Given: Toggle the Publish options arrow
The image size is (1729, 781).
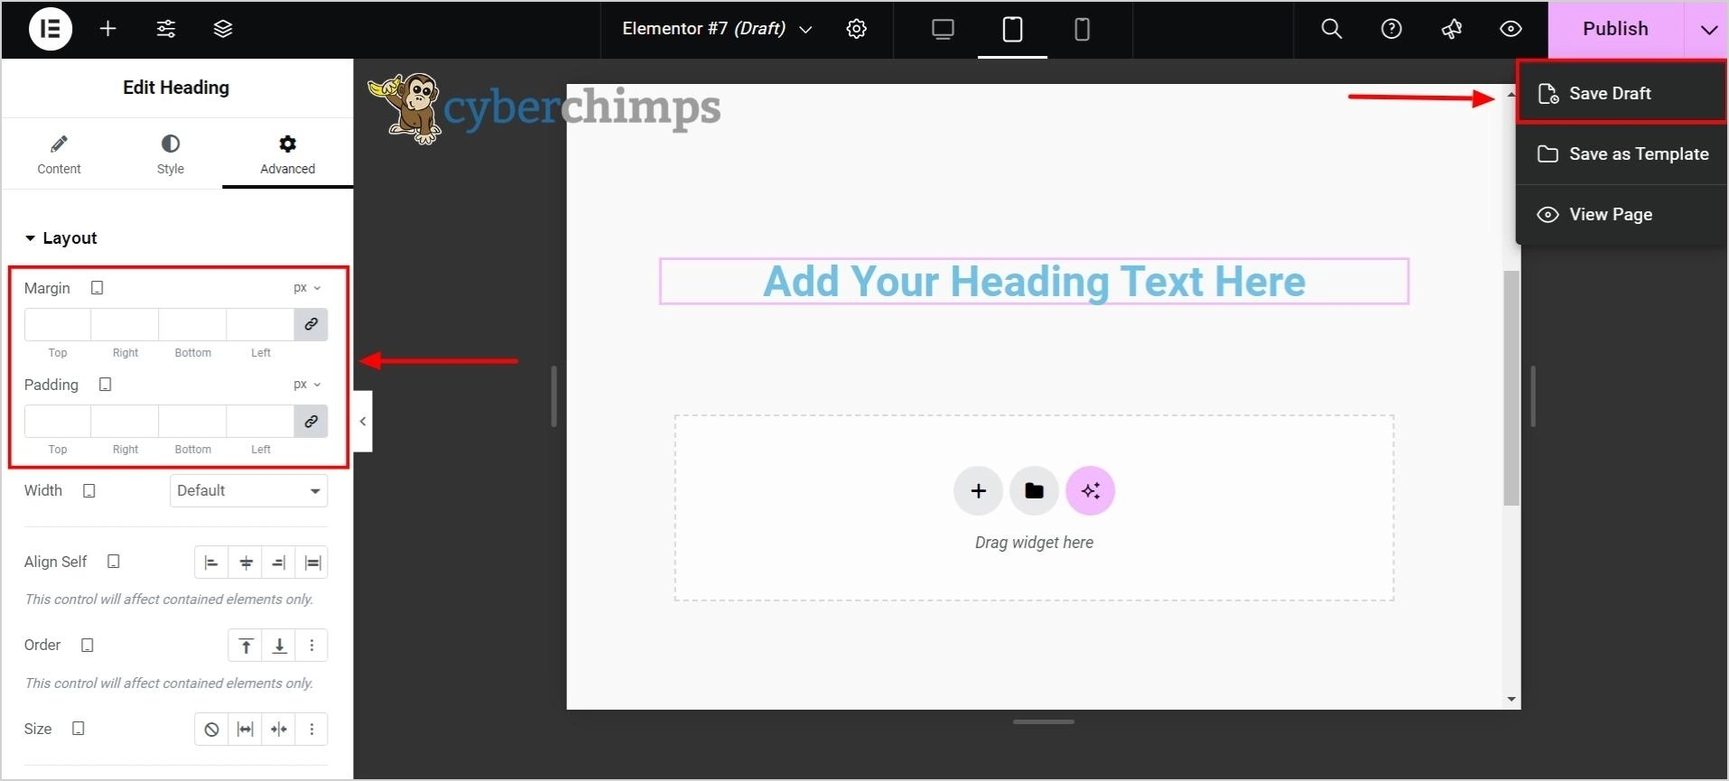Looking at the screenshot, I should point(1707,29).
